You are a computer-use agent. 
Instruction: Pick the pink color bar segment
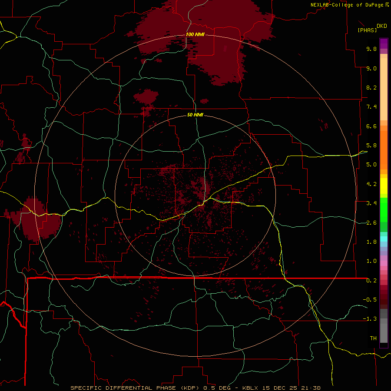[384, 263]
